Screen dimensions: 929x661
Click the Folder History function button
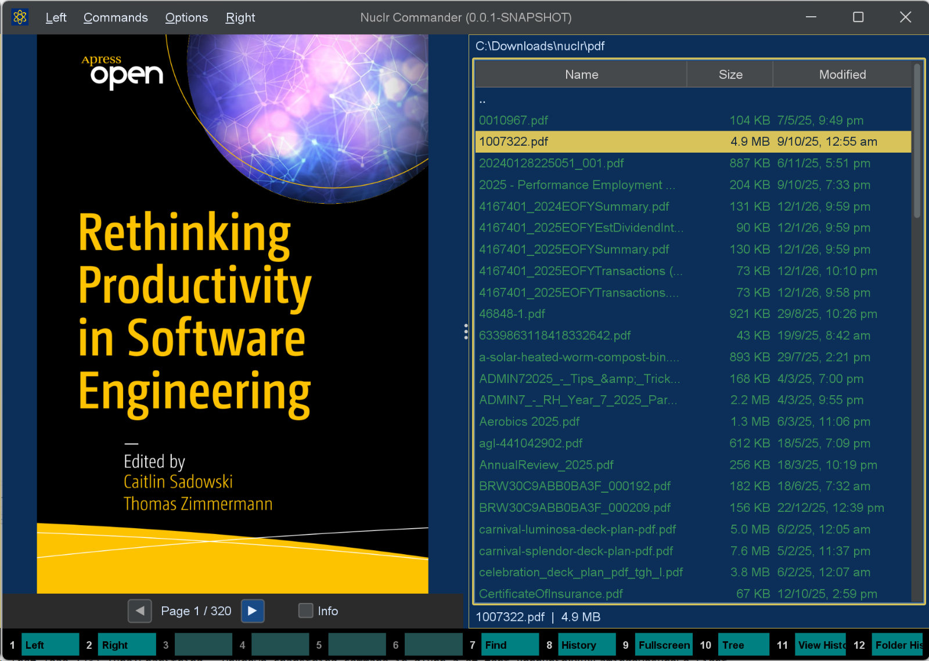tap(898, 645)
